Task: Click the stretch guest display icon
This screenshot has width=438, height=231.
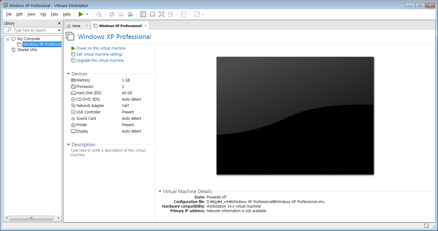Action: 197,14
